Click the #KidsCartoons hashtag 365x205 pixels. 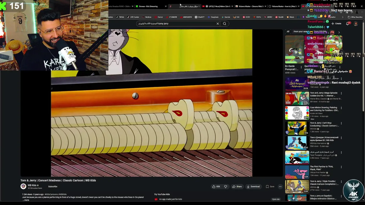tap(51, 194)
